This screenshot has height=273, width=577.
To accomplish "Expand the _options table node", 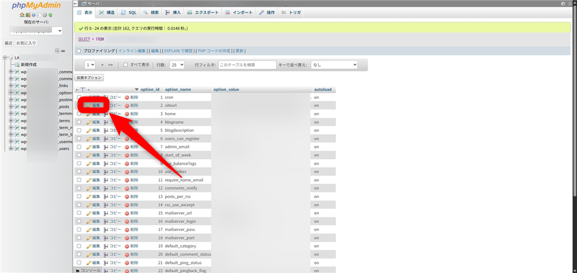I will [x=11, y=93].
